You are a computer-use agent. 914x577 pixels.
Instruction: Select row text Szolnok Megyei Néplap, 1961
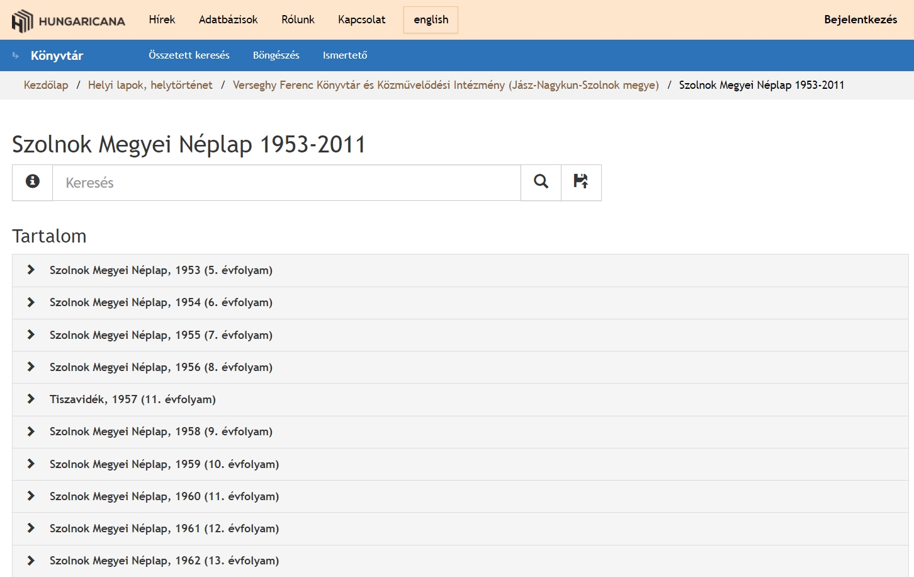click(x=164, y=528)
